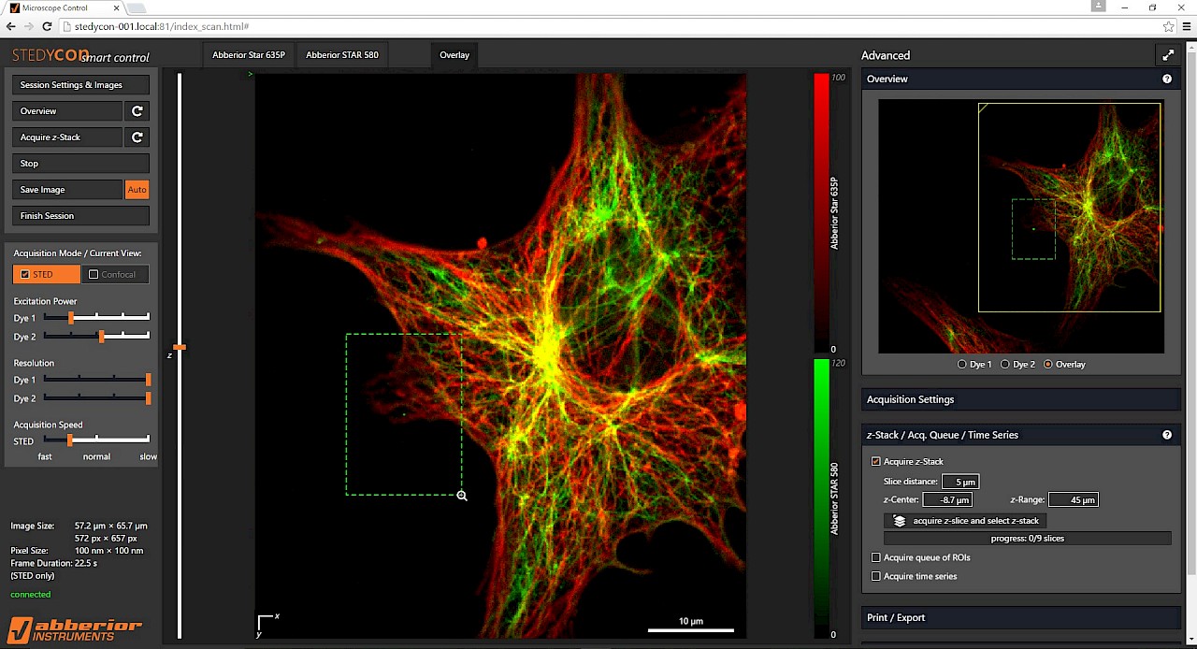Bookmark this page with star icon
Viewport: 1197px width, 649px height.
click(x=1168, y=27)
